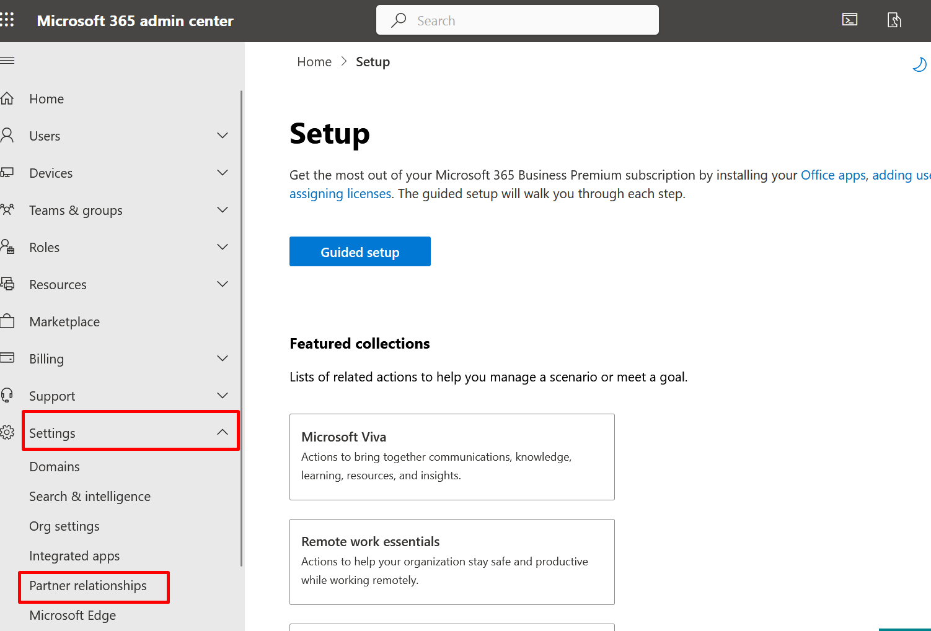Open Microsoft Edge settings item
Viewport: 931px width, 631px height.
click(x=73, y=615)
